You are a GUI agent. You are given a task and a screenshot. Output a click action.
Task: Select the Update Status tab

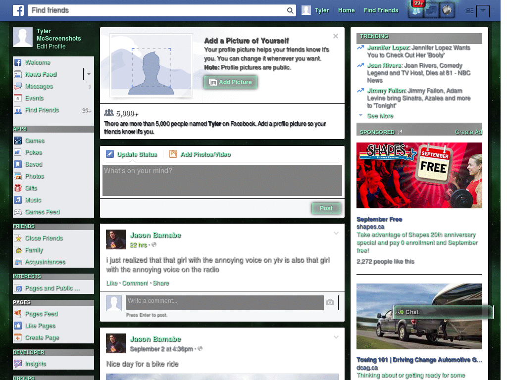click(132, 154)
